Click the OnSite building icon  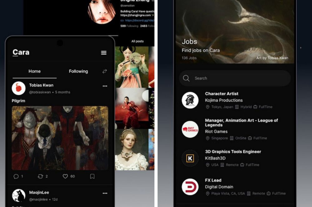tap(232, 138)
